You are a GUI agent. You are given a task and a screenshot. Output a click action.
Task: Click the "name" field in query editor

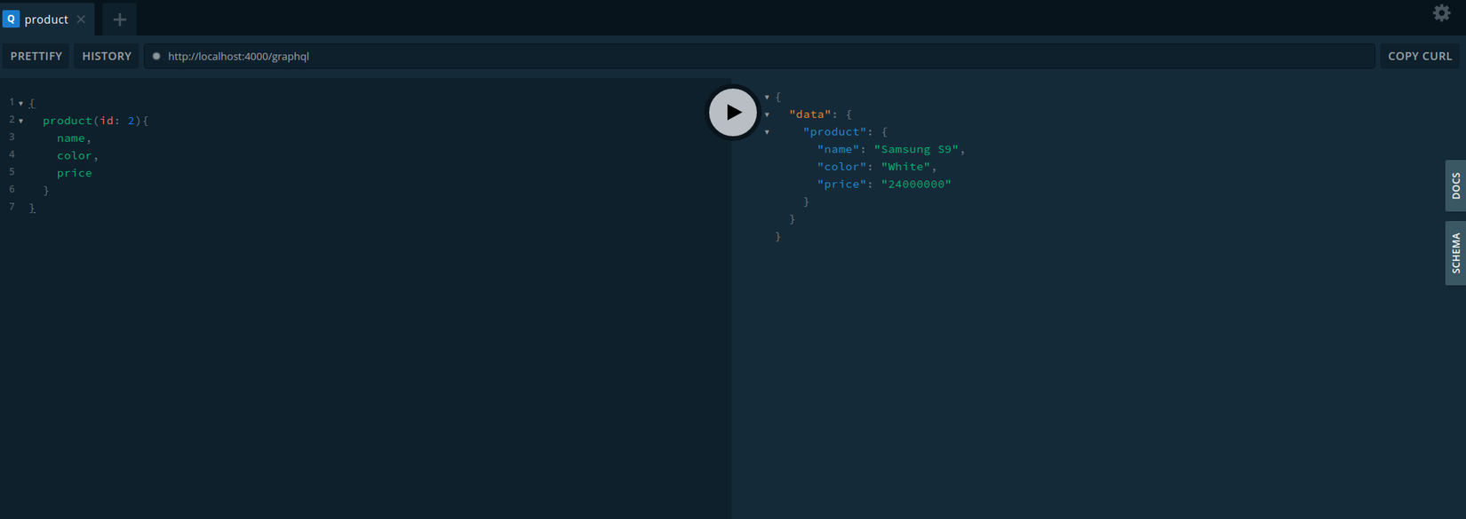[71, 138]
